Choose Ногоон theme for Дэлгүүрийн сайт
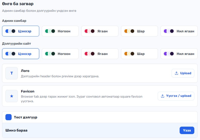Image resolution: width=200 pixels, height=140 pixels. (x=60, y=54)
